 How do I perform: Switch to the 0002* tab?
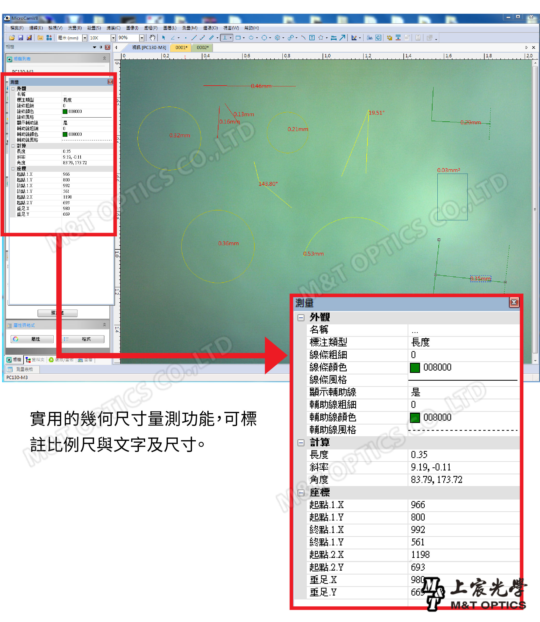(x=203, y=47)
